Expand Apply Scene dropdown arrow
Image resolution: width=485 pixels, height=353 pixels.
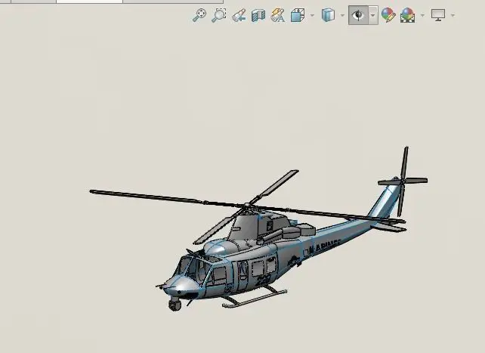(422, 15)
